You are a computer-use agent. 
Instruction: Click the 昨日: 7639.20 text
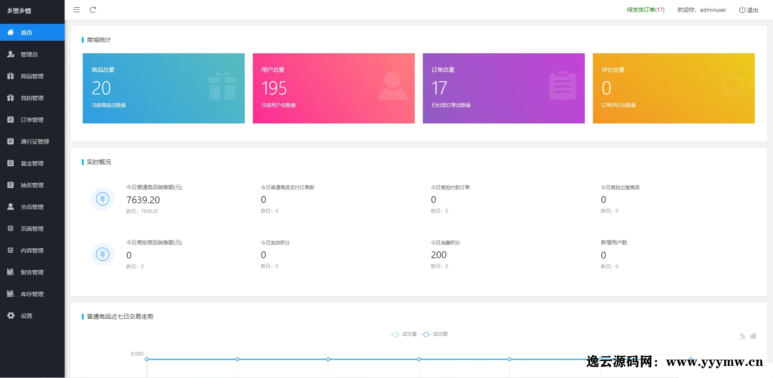(x=142, y=211)
